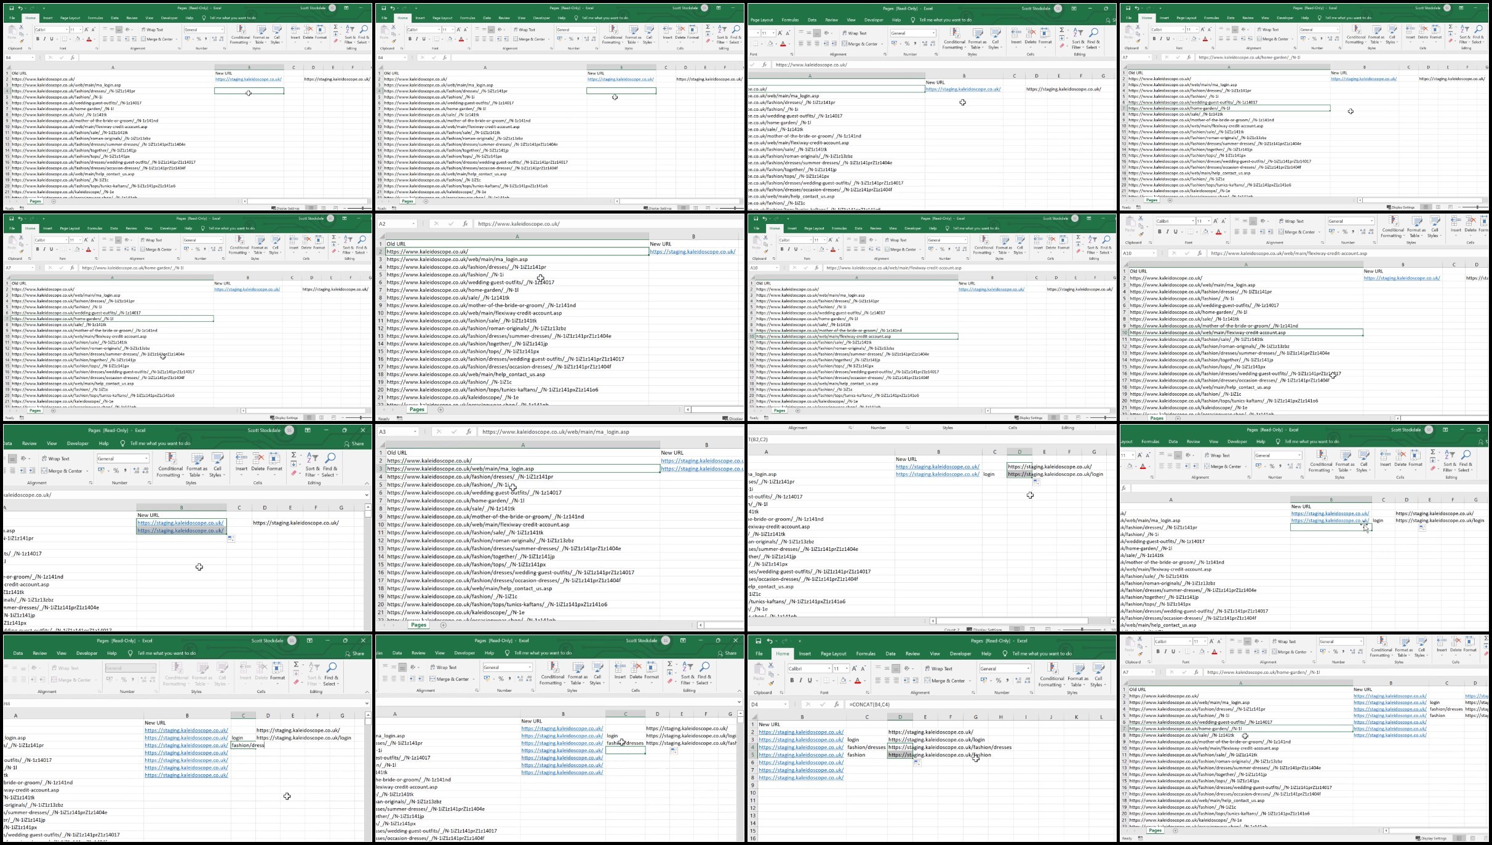Click staging link in B3 of Name Box A3 panel
Image resolution: width=1492 pixels, height=845 pixels.
pyautogui.click(x=702, y=468)
